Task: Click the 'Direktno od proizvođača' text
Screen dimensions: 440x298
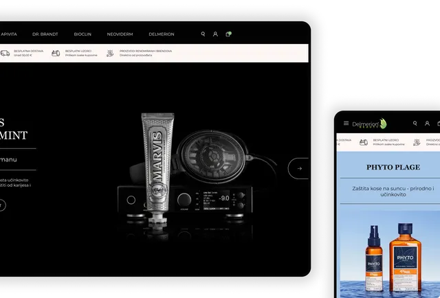Action: [x=136, y=55]
